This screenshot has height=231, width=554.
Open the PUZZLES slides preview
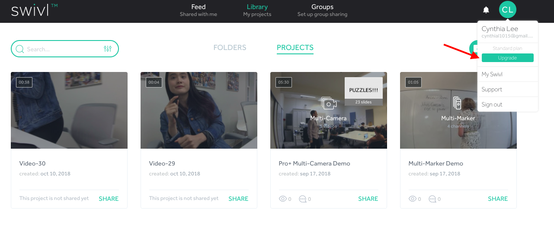363,91
